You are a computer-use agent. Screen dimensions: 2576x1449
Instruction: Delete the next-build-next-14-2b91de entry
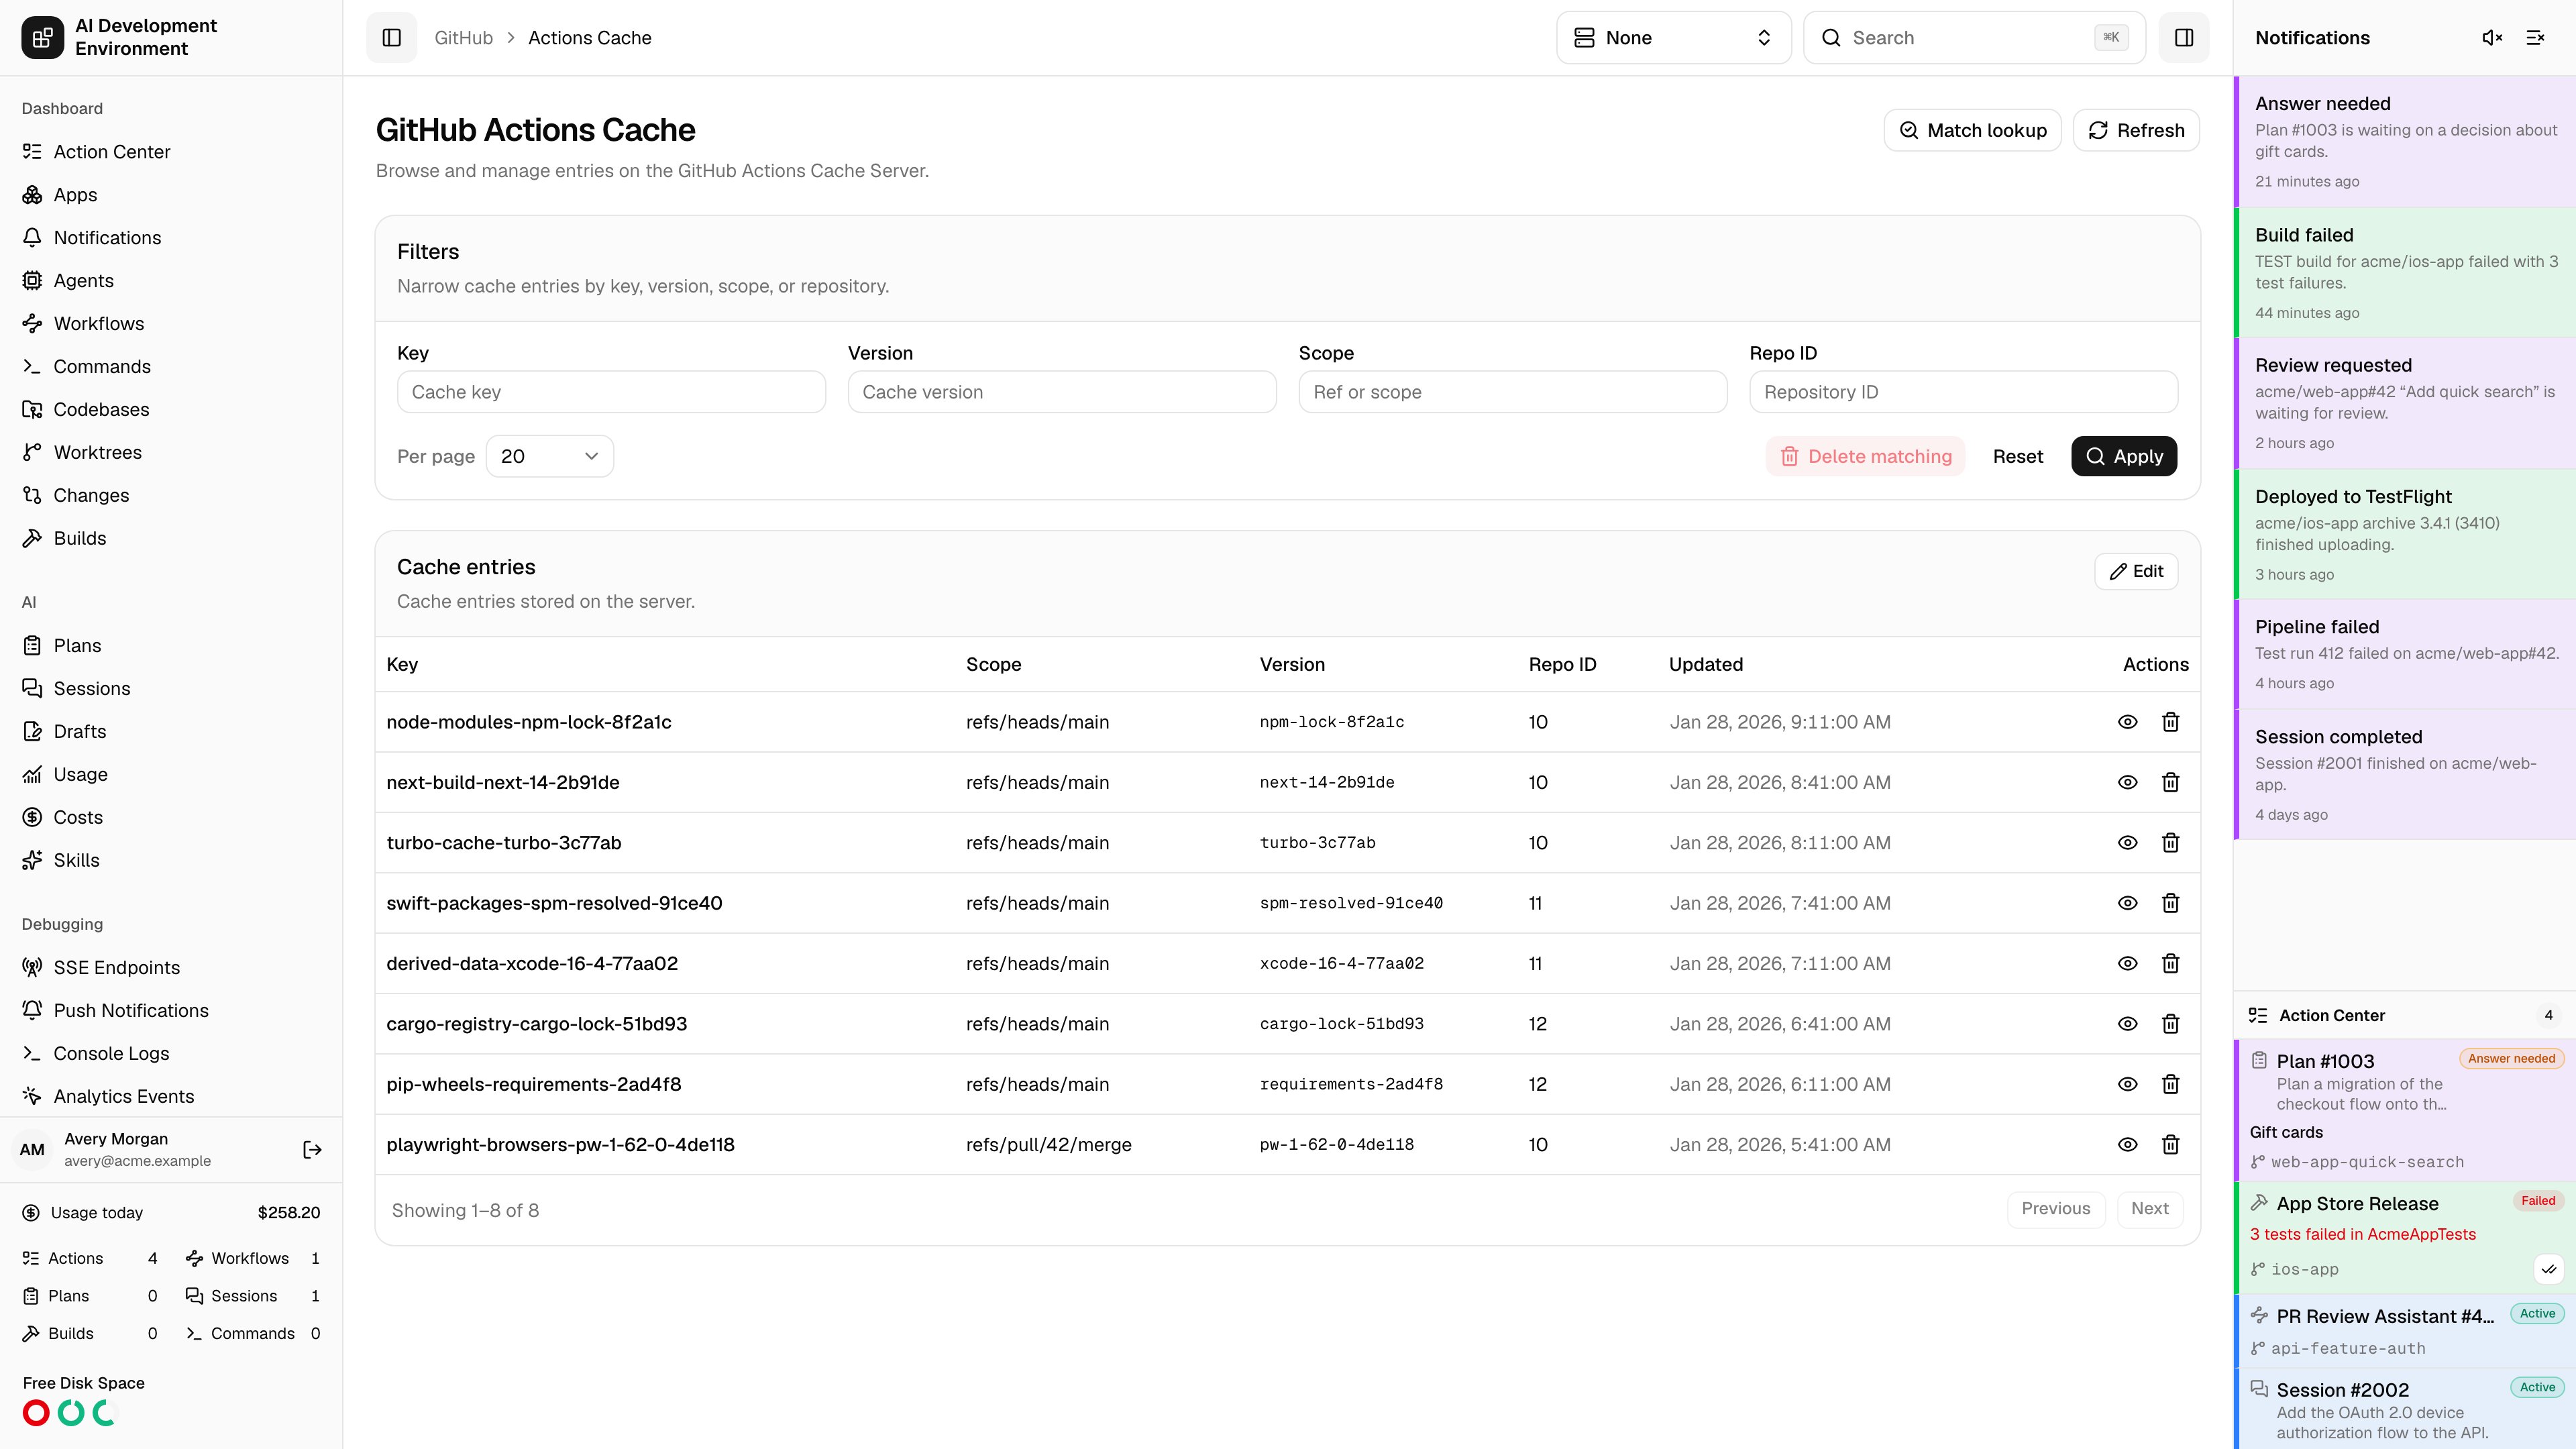click(x=2170, y=782)
